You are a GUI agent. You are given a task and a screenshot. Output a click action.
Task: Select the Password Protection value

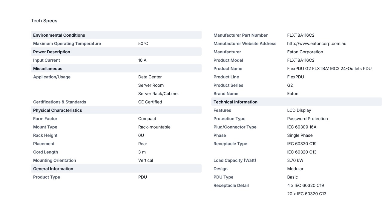307,119
